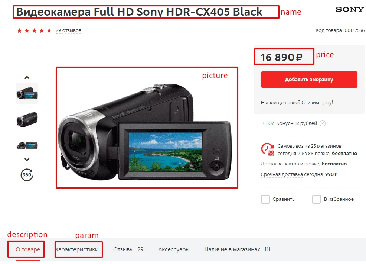366x264 pixels.
Task: Open the 360 degree view icon
Action: click(x=27, y=175)
